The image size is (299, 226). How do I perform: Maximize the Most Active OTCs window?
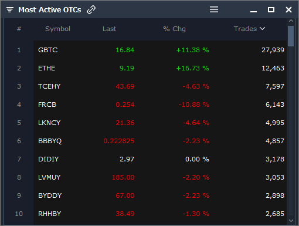point(271,9)
